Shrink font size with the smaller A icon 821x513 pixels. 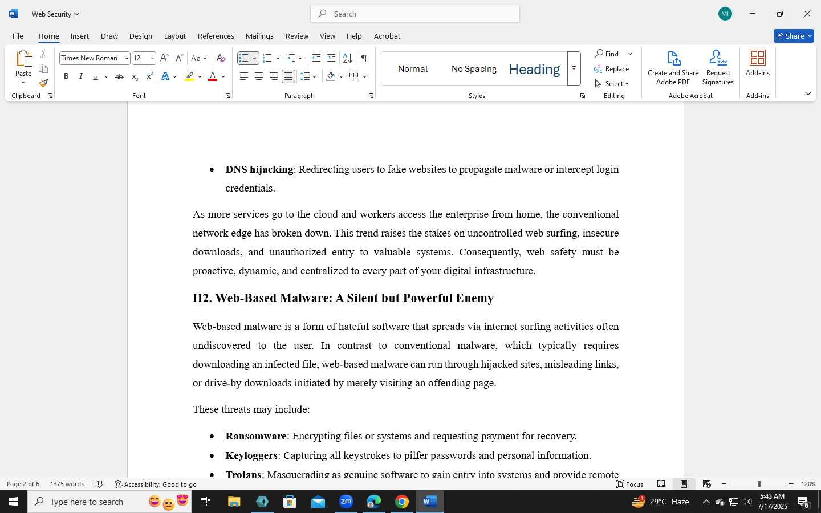(x=179, y=58)
